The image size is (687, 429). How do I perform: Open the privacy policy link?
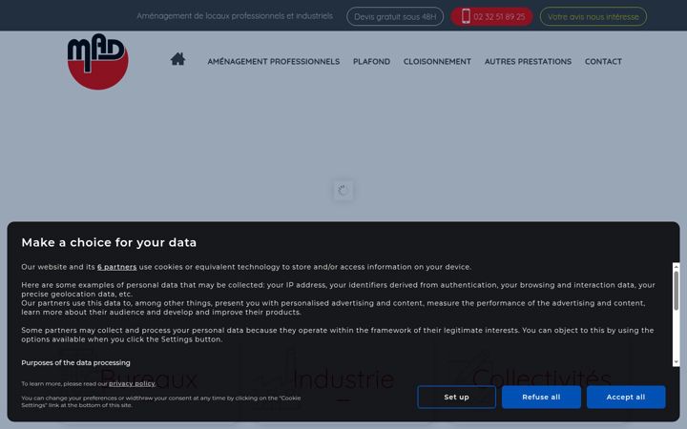point(132,384)
